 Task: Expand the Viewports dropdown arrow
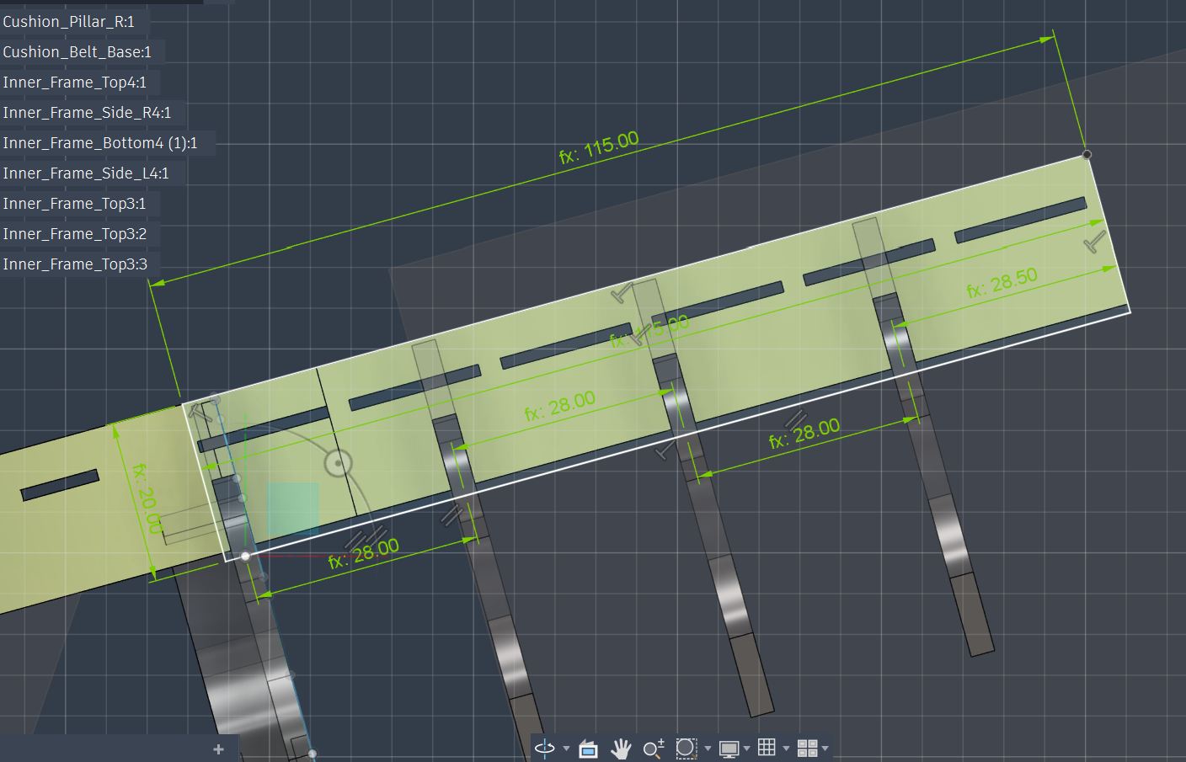pos(825,748)
